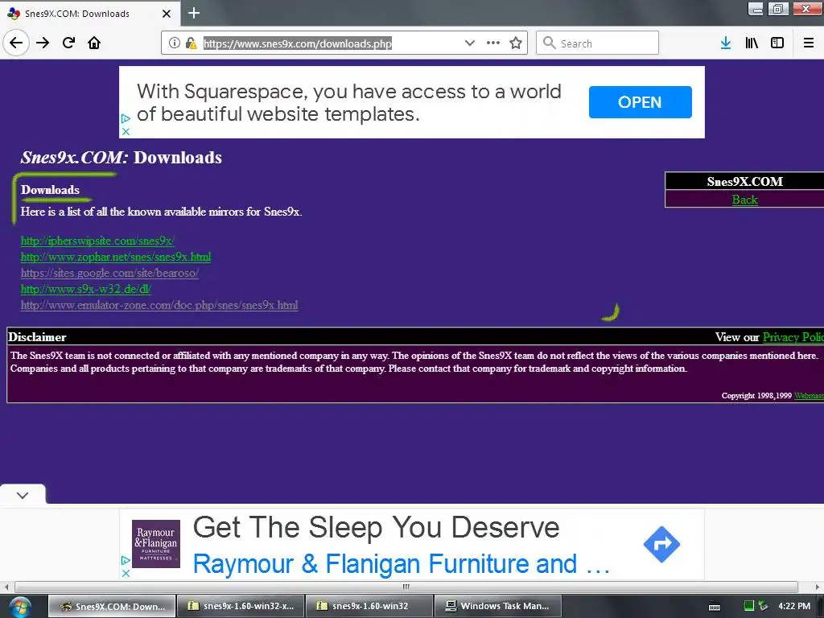Image resolution: width=824 pixels, height=618 pixels.
Task: Click the Squarespace ad AdChoices triangle icon
Action: coord(126,119)
